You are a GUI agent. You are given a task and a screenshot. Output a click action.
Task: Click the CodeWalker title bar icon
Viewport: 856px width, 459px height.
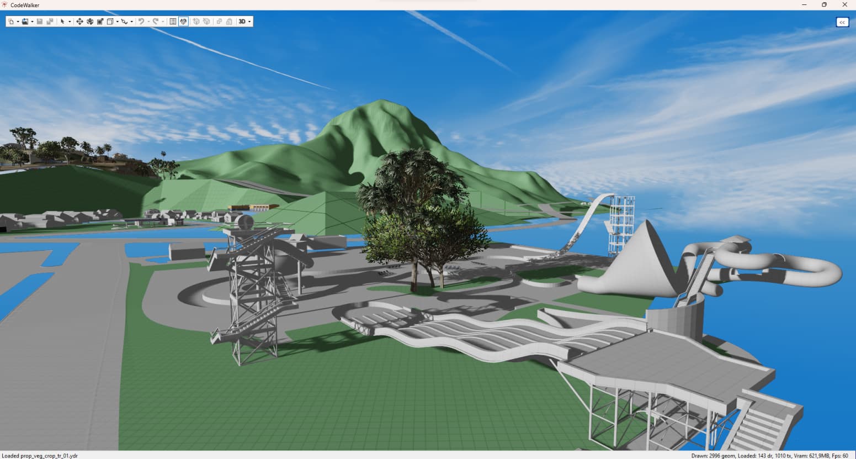click(x=4, y=5)
